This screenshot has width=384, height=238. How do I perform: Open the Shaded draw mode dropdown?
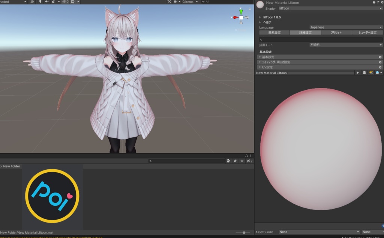point(13,2)
